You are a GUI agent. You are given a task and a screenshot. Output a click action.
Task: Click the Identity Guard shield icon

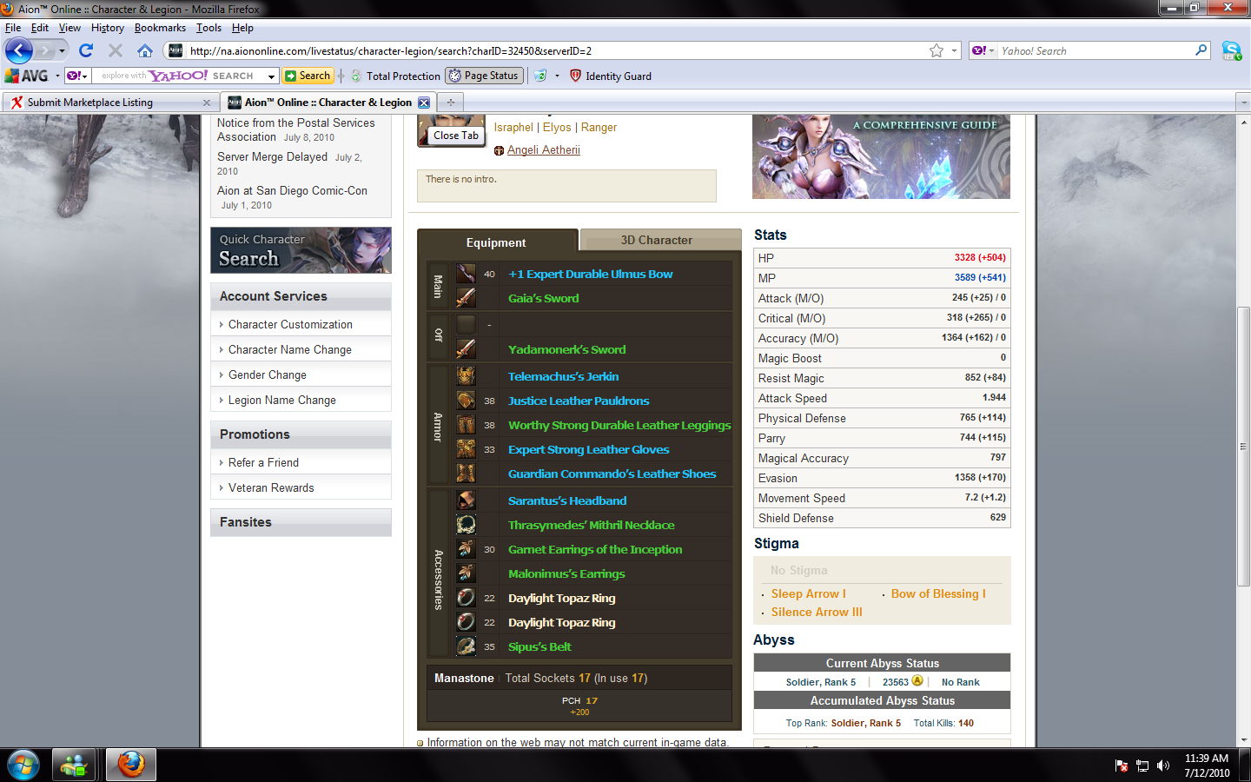pos(575,76)
